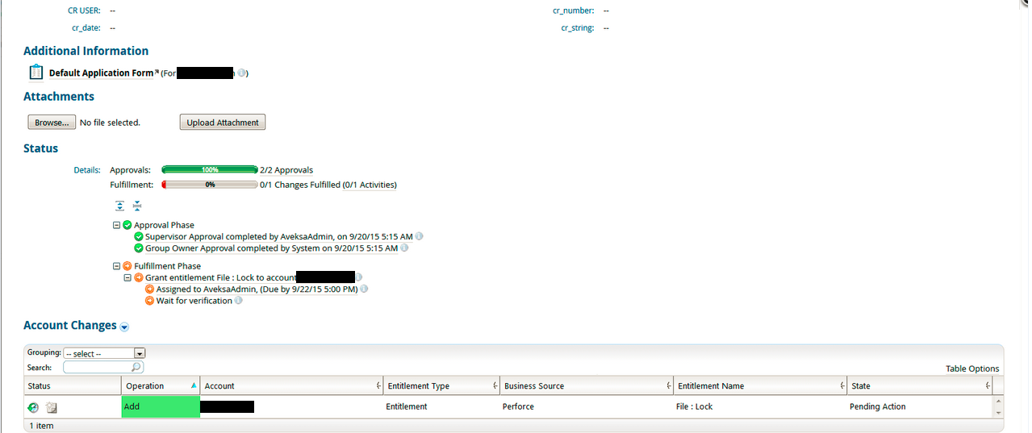Collapse the Fulfillment Phase tree node

pyautogui.click(x=117, y=266)
